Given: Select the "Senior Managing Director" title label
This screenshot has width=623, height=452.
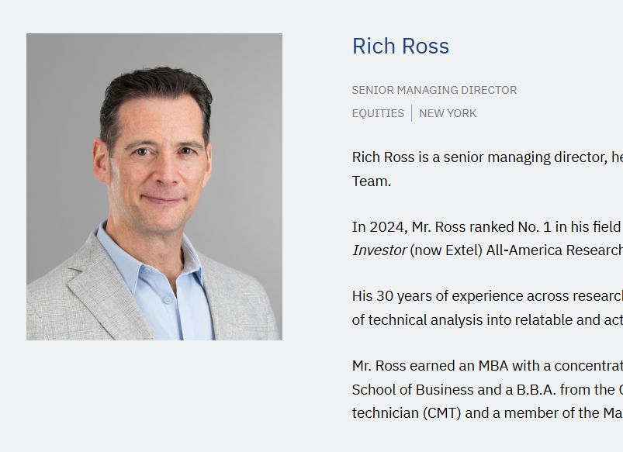Looking at the screenshot, I should pyautogui.click(x=434, y=90).
